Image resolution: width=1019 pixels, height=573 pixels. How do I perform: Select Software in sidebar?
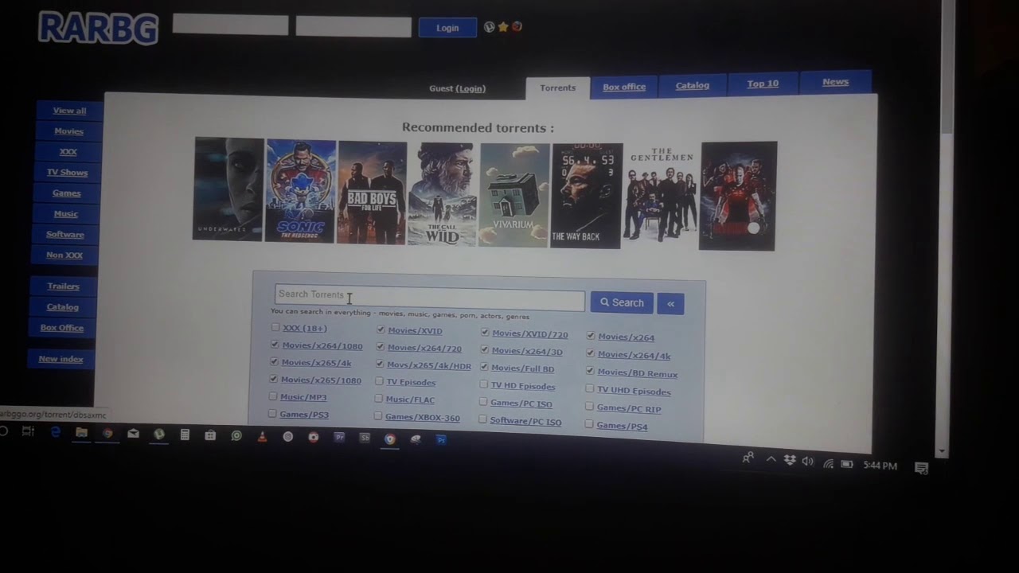pos(64,235)
